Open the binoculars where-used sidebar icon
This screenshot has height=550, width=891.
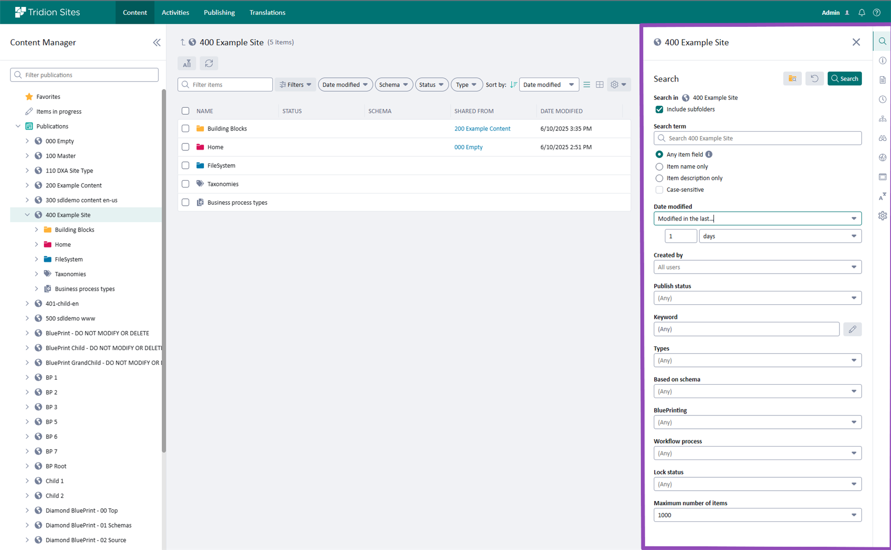pyautogui.click(x=883, y=138)
